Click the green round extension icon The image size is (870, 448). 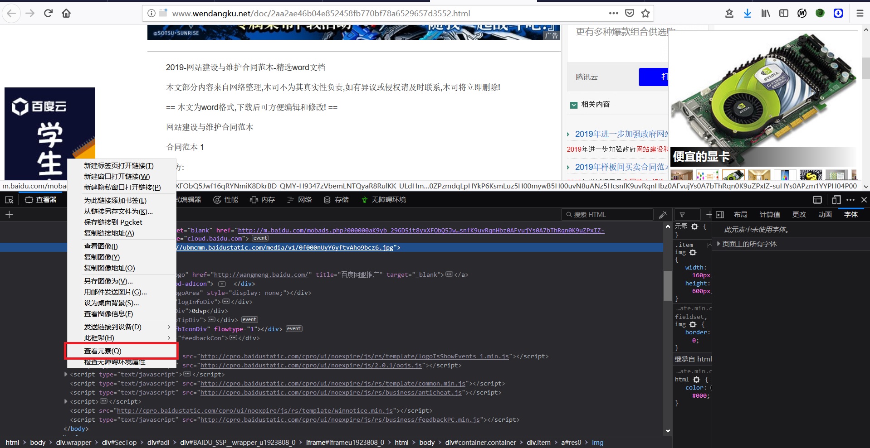pyautogui.click(x=820, y=13)
